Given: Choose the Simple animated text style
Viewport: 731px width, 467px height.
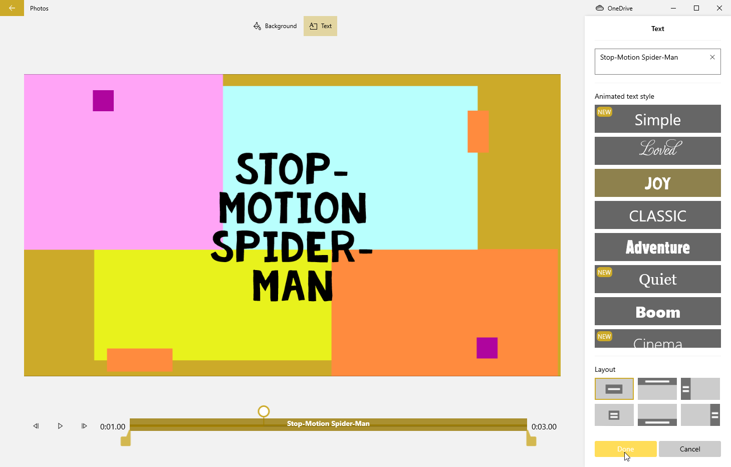Looking at the screenshot, I should [x=658, y=119].
